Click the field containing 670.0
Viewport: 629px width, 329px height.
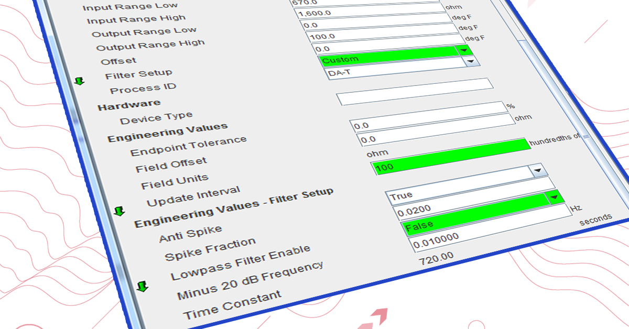click(x=367, y=2)
